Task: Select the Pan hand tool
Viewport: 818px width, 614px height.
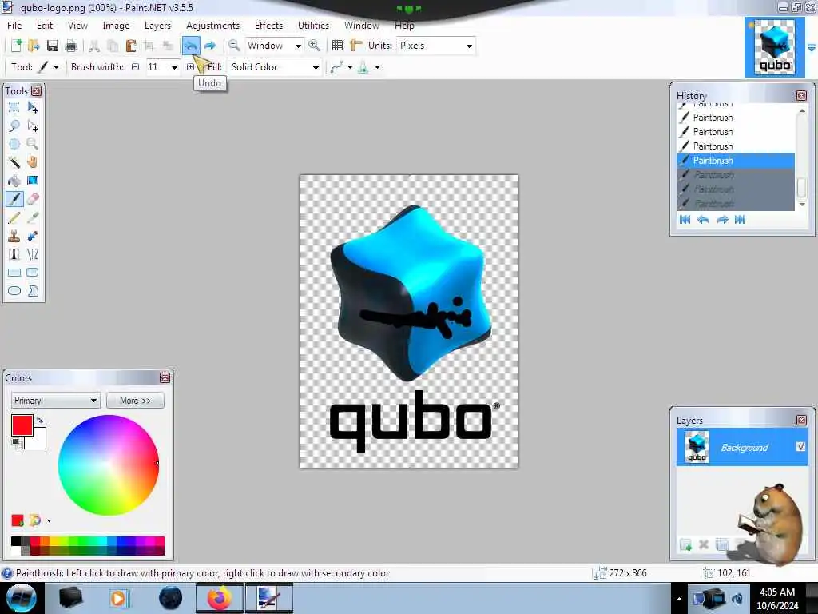Action: coord(32,162)
